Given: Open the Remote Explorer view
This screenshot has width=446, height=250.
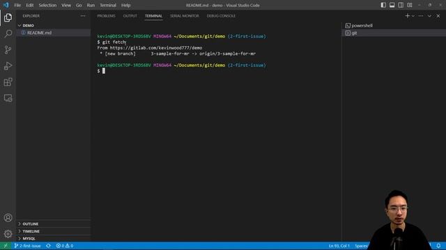Looking at the screenshot, I should [8, 99].
